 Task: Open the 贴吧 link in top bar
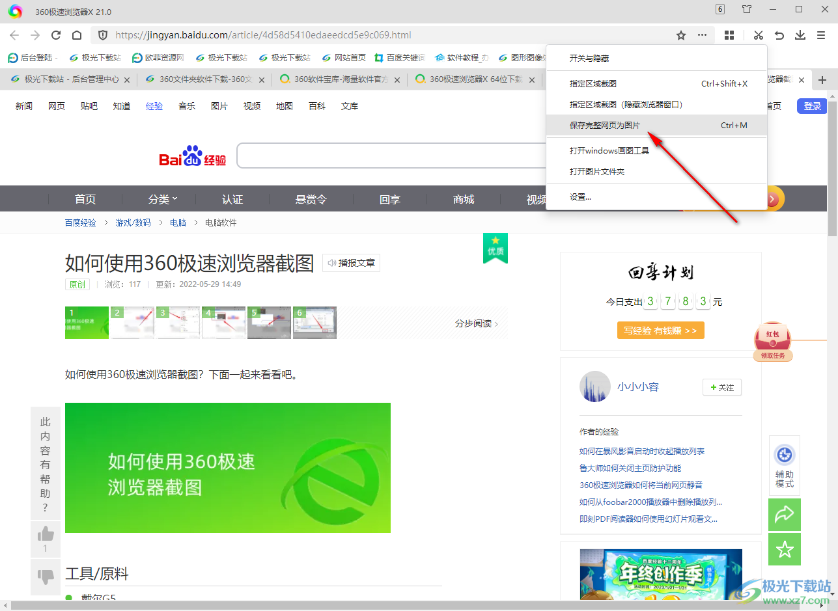[x=89, y=106]
